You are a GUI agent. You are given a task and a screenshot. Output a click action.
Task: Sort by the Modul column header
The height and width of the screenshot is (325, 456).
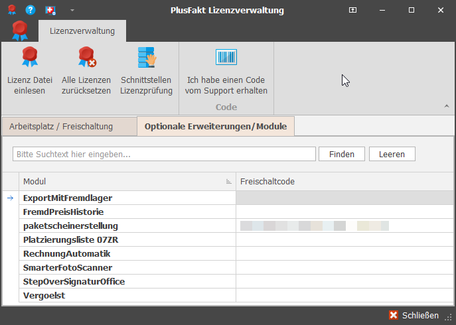coord(127,181)
